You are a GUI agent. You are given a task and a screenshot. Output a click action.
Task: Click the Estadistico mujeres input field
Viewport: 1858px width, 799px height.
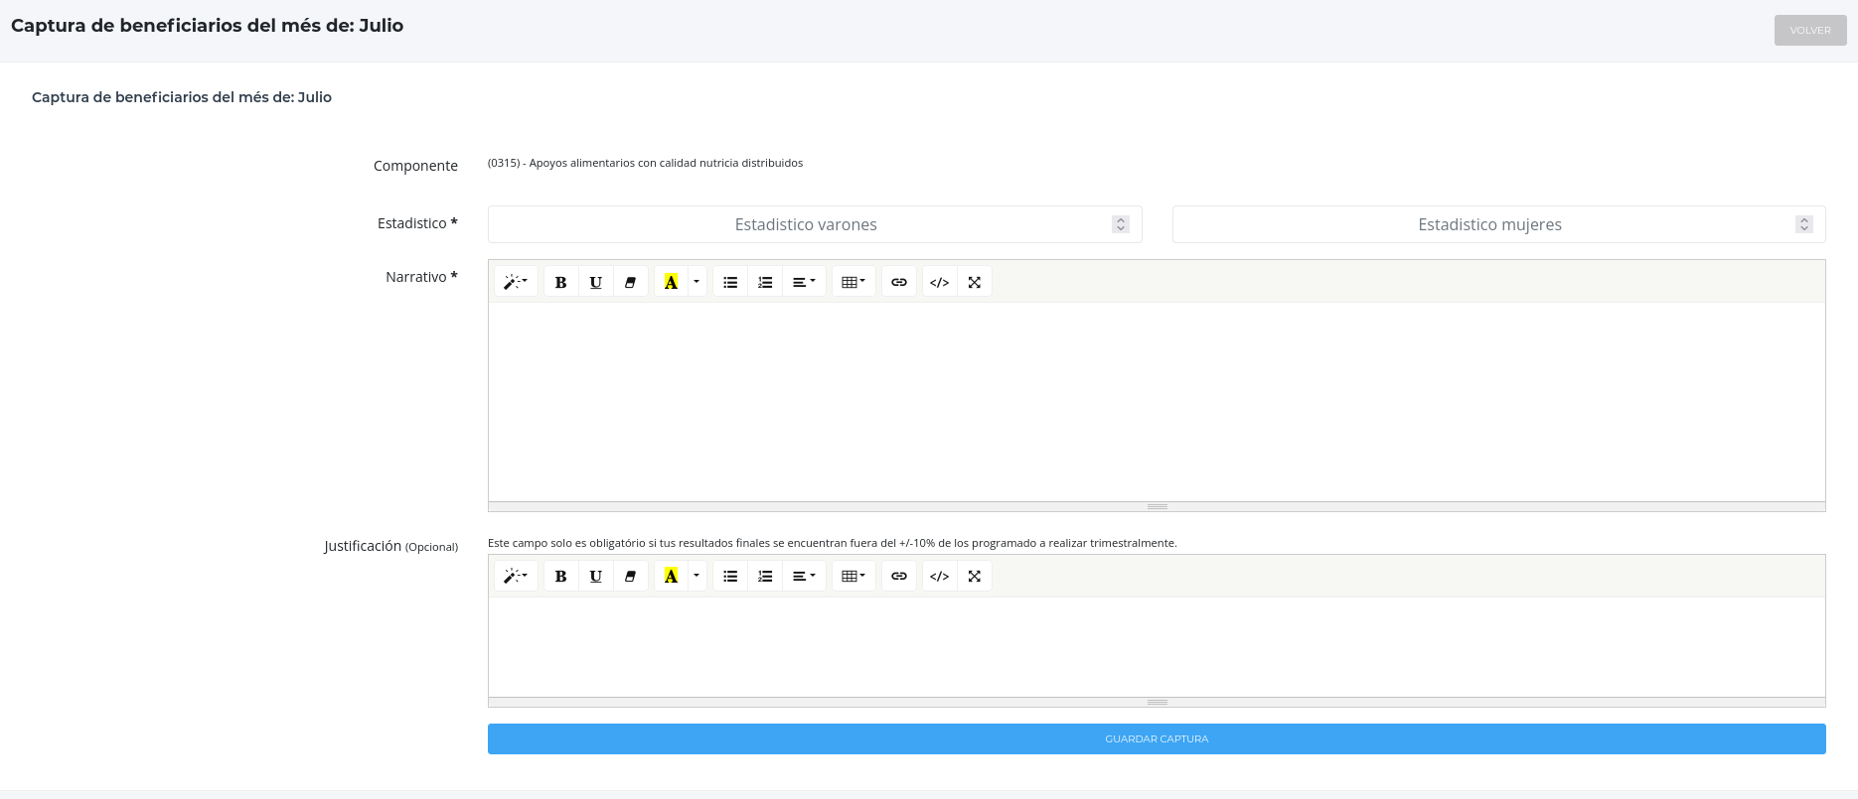pos(1499,224)
